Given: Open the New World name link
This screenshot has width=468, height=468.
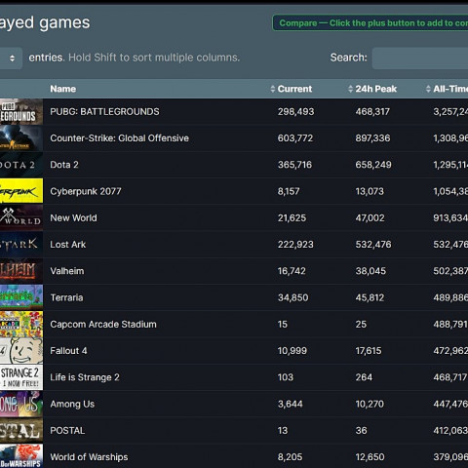Looking at the screenshot, I should click(73, 218).
